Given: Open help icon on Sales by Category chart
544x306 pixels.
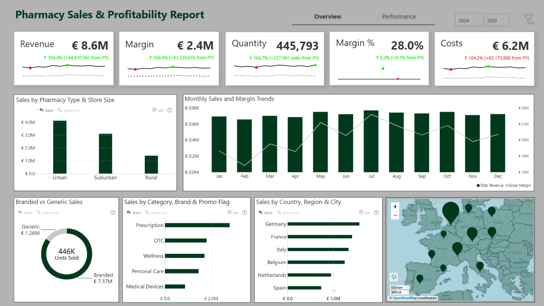Looking at the screenshot, I should [x=245, y=212].
